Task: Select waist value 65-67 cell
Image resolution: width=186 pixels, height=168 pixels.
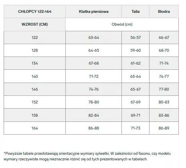Action: [135, 89]
